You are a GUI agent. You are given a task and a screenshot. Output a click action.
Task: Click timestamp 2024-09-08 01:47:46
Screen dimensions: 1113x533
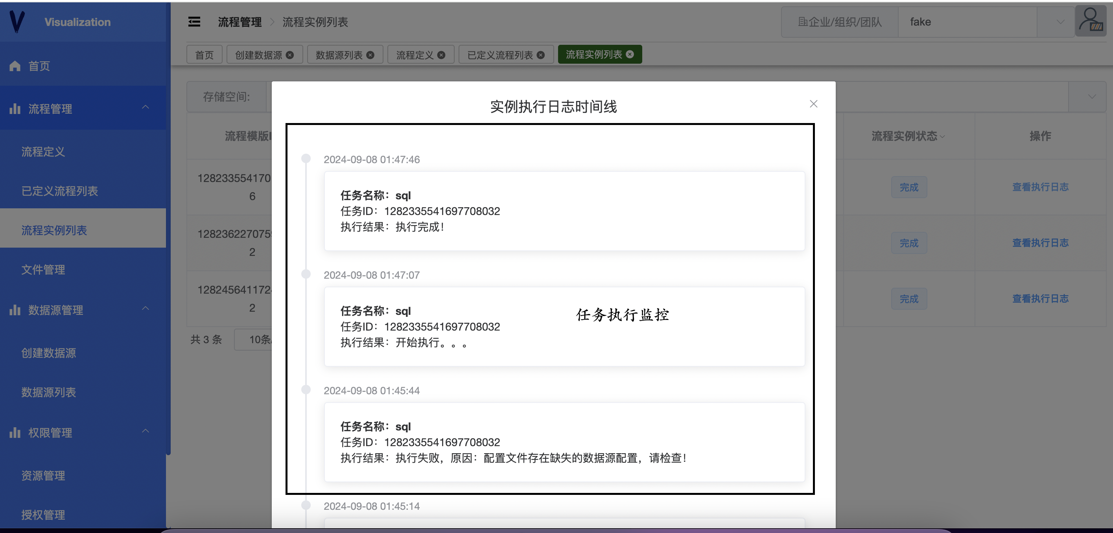click(x=372, y=159)
